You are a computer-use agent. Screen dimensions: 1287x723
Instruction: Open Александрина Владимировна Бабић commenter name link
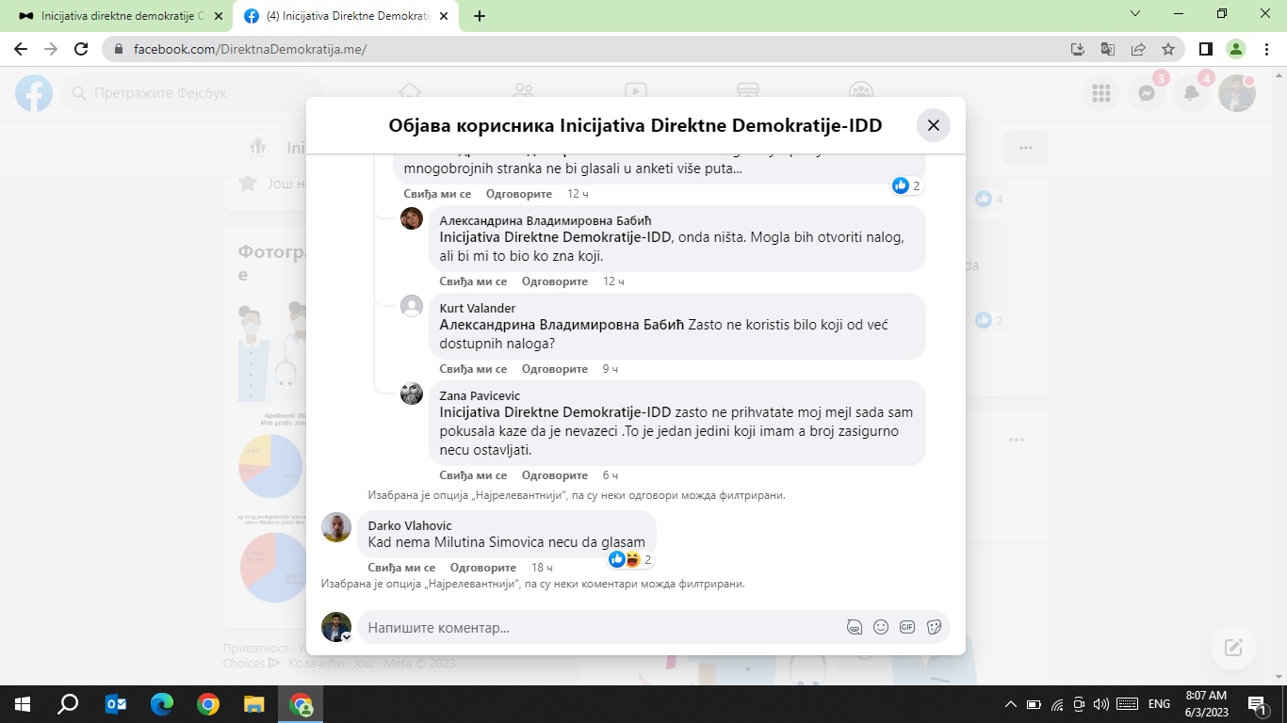coord(546,220)
